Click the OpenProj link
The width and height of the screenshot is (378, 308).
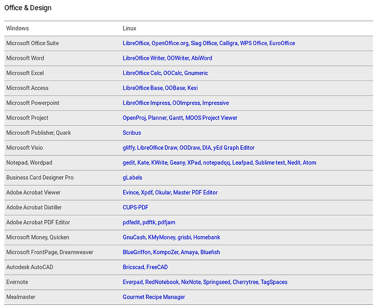click(134, 118)
